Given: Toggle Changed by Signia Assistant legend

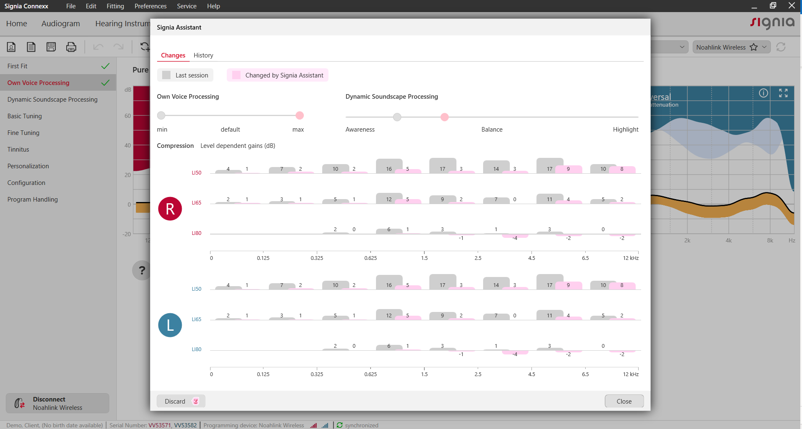Looking at the screenshot, I should [x=278, y=75].
